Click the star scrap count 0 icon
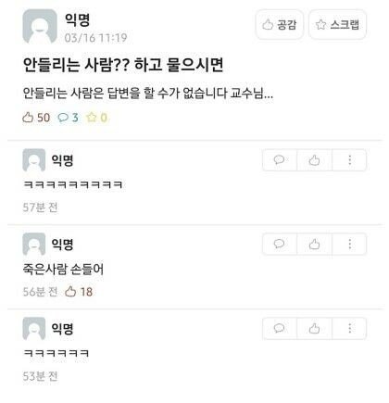The image size is (389, 403). (92, 118)
